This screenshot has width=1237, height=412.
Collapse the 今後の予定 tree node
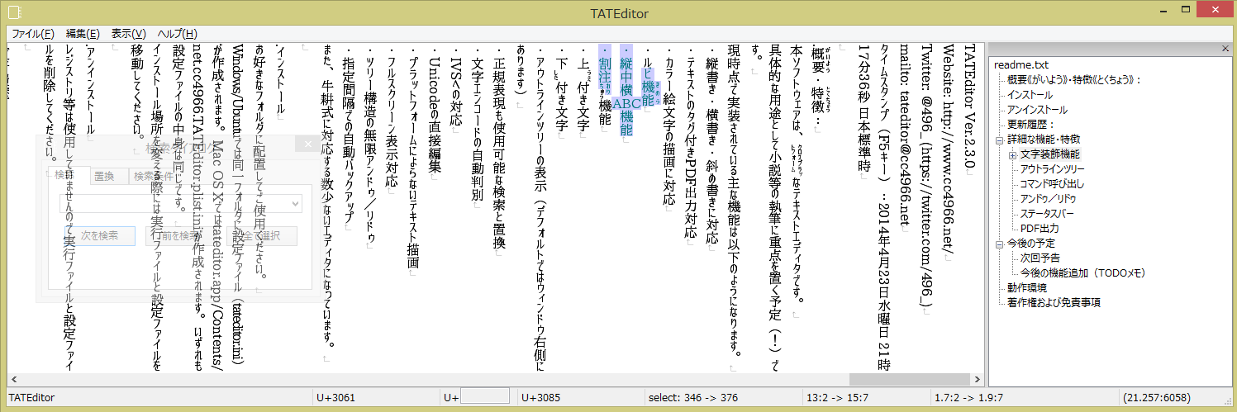click(999, 244)
